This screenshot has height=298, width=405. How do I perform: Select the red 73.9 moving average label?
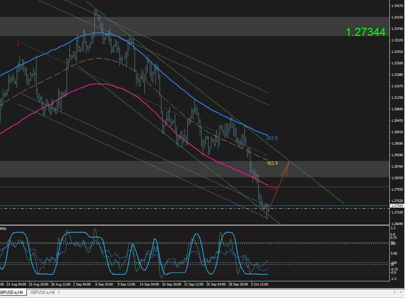pos(272,188)
